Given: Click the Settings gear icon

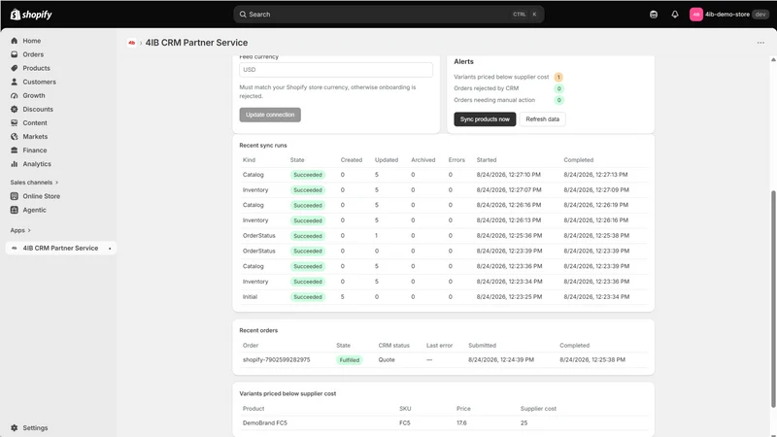Looking at the screenshot, I should point(15,427).
